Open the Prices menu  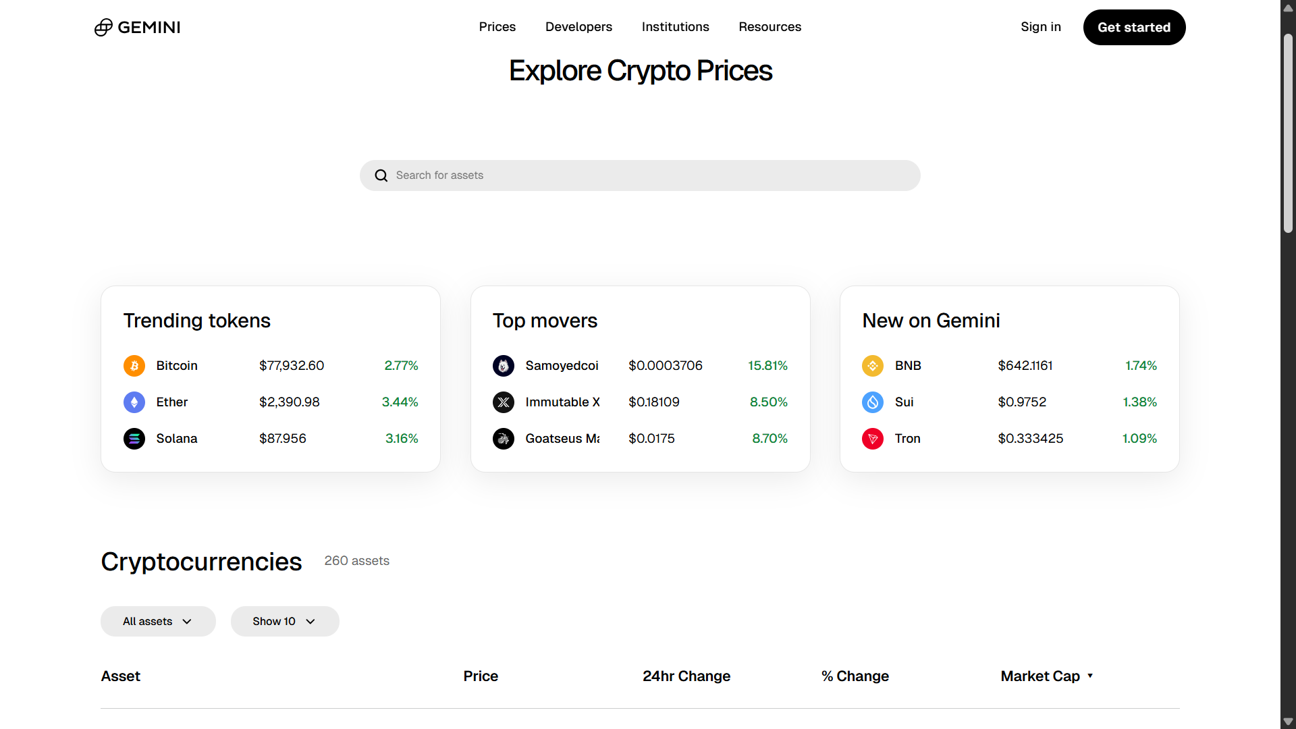pyautogui.click(x=497, y=27)
